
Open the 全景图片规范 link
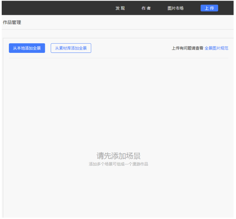click(216, 48)
